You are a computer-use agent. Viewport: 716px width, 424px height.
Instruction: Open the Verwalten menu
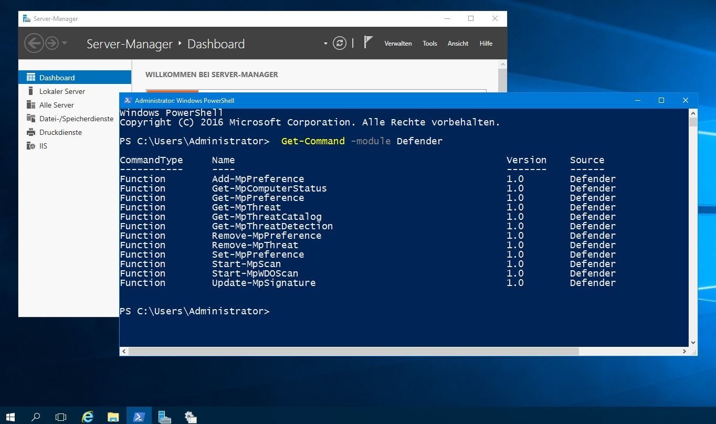pos(397,43)
